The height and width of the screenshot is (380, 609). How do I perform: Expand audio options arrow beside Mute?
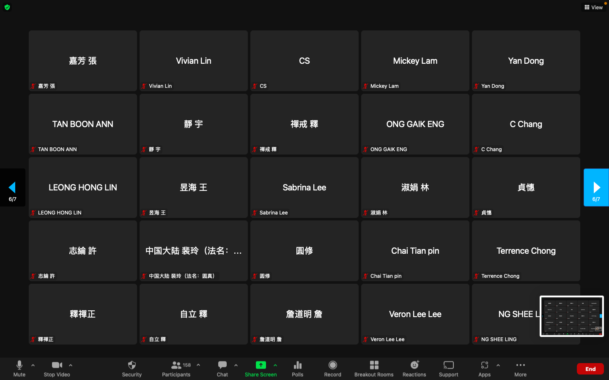coord(33,365)
